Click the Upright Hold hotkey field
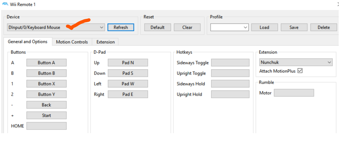The width and height of the screenshot is (346, 163). 230,94
